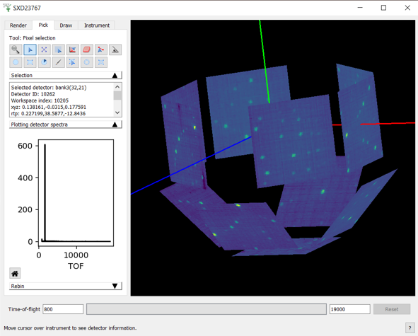Image resolution: width=418 pixels, height=336 pixels.
Task: Click the red eraser tool icon
Action: coord(86,50)
